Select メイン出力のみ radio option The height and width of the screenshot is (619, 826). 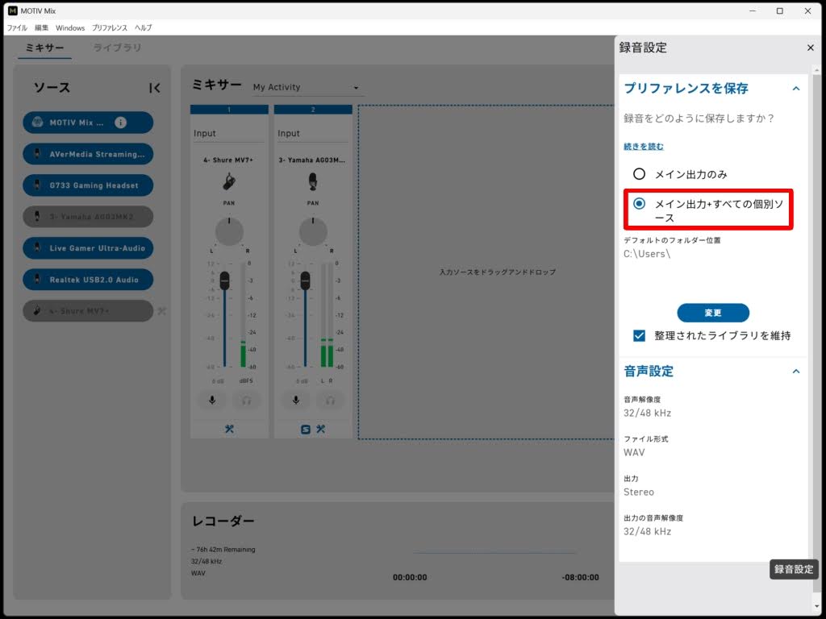point(639,174)
